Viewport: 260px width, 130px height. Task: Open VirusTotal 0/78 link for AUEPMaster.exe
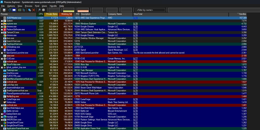pyautogui.click(x=135, y=18)
